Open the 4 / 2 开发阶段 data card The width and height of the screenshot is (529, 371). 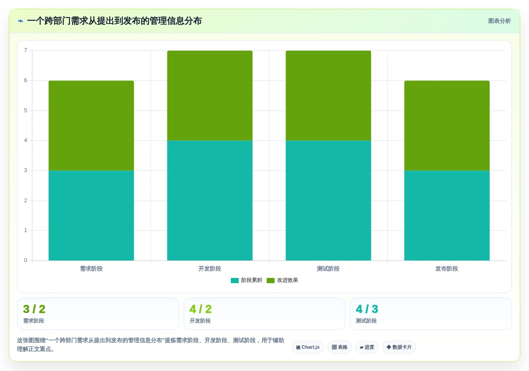tap(264, 314)
